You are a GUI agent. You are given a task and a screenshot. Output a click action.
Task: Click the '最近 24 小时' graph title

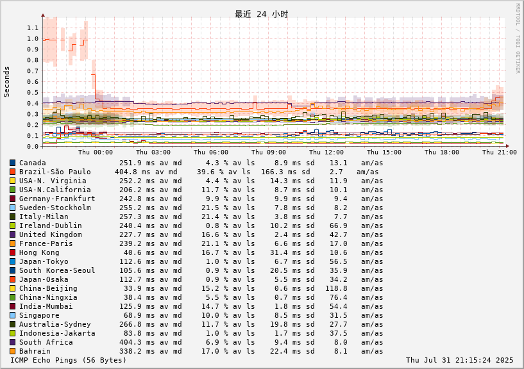tap(261, 14)
